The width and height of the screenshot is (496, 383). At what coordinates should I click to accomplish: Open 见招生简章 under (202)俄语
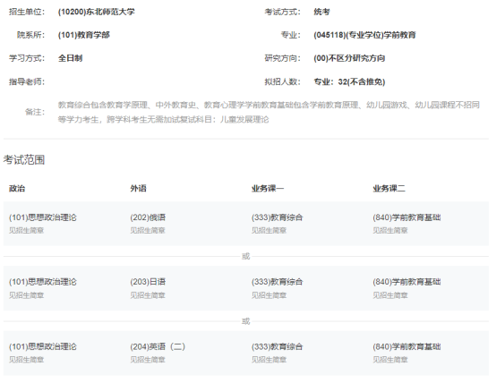point(148,231)
